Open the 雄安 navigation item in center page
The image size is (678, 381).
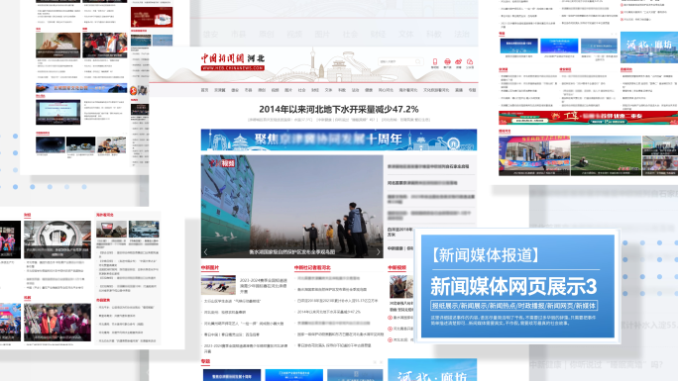pos(235,90)
